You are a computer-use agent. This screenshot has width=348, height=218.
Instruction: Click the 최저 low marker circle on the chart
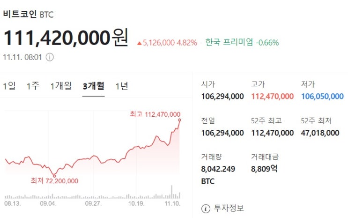pyautogui.click(x=55, y=176)
